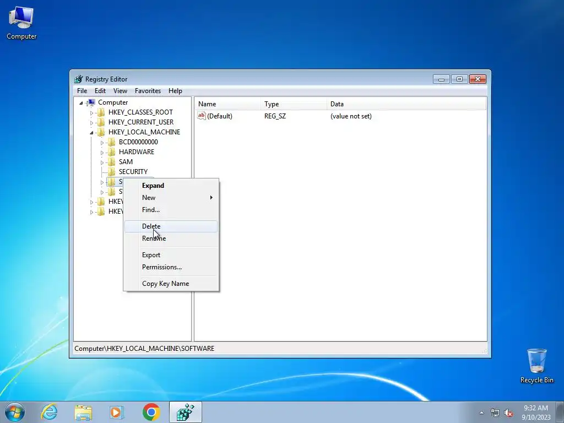Expand the selected SOFTWARE key arrow

[102, 182]
